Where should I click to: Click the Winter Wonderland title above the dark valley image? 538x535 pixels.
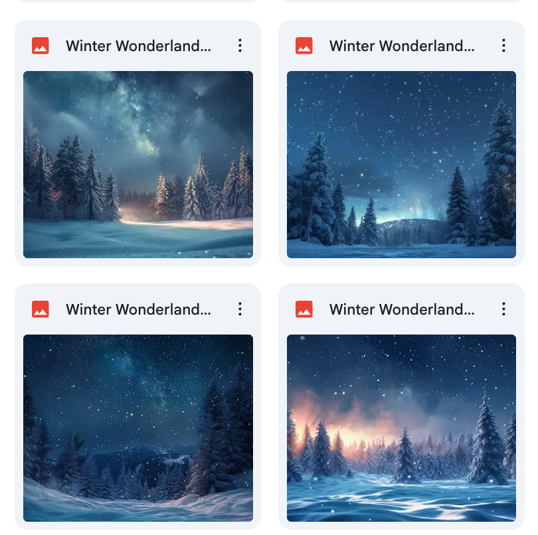(138, 309)
